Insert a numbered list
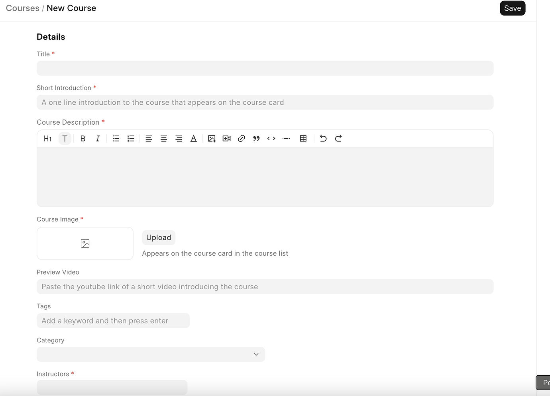The width and height of the screenshot is (550, 396). tap(131, 139)
